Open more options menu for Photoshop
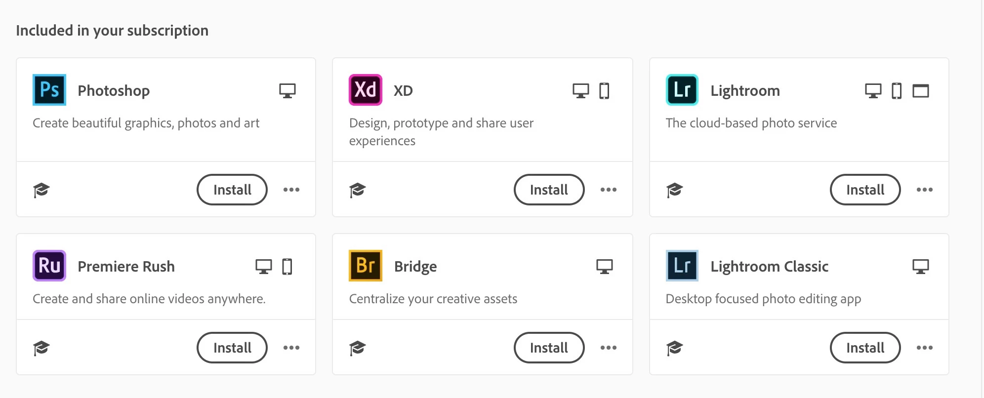Screen dimensions: 984x398 point(291,190)
